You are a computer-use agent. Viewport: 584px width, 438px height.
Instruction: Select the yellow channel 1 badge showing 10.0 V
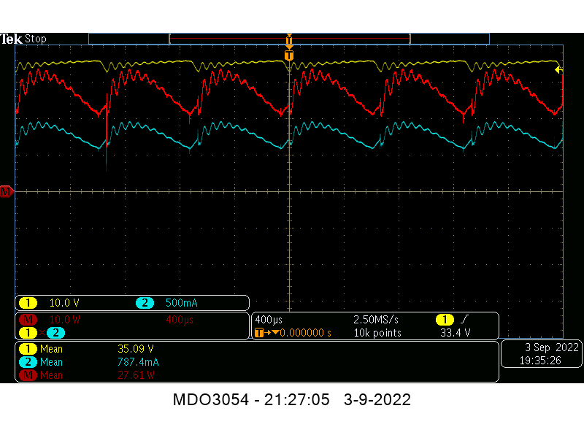(x=28, y=303)
